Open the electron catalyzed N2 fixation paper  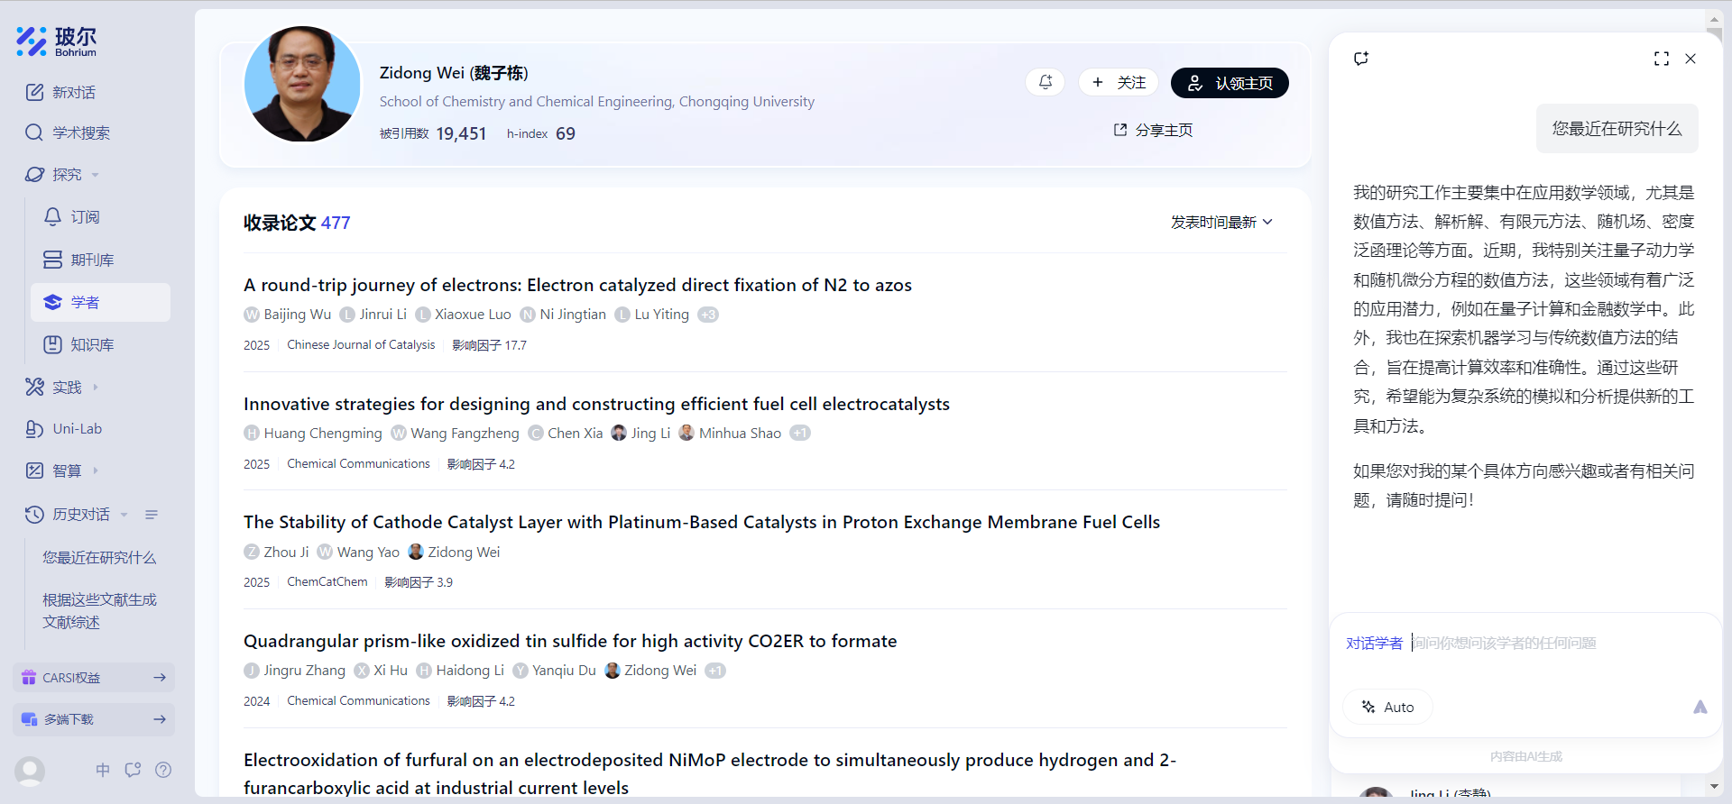(x=577, y=285)
